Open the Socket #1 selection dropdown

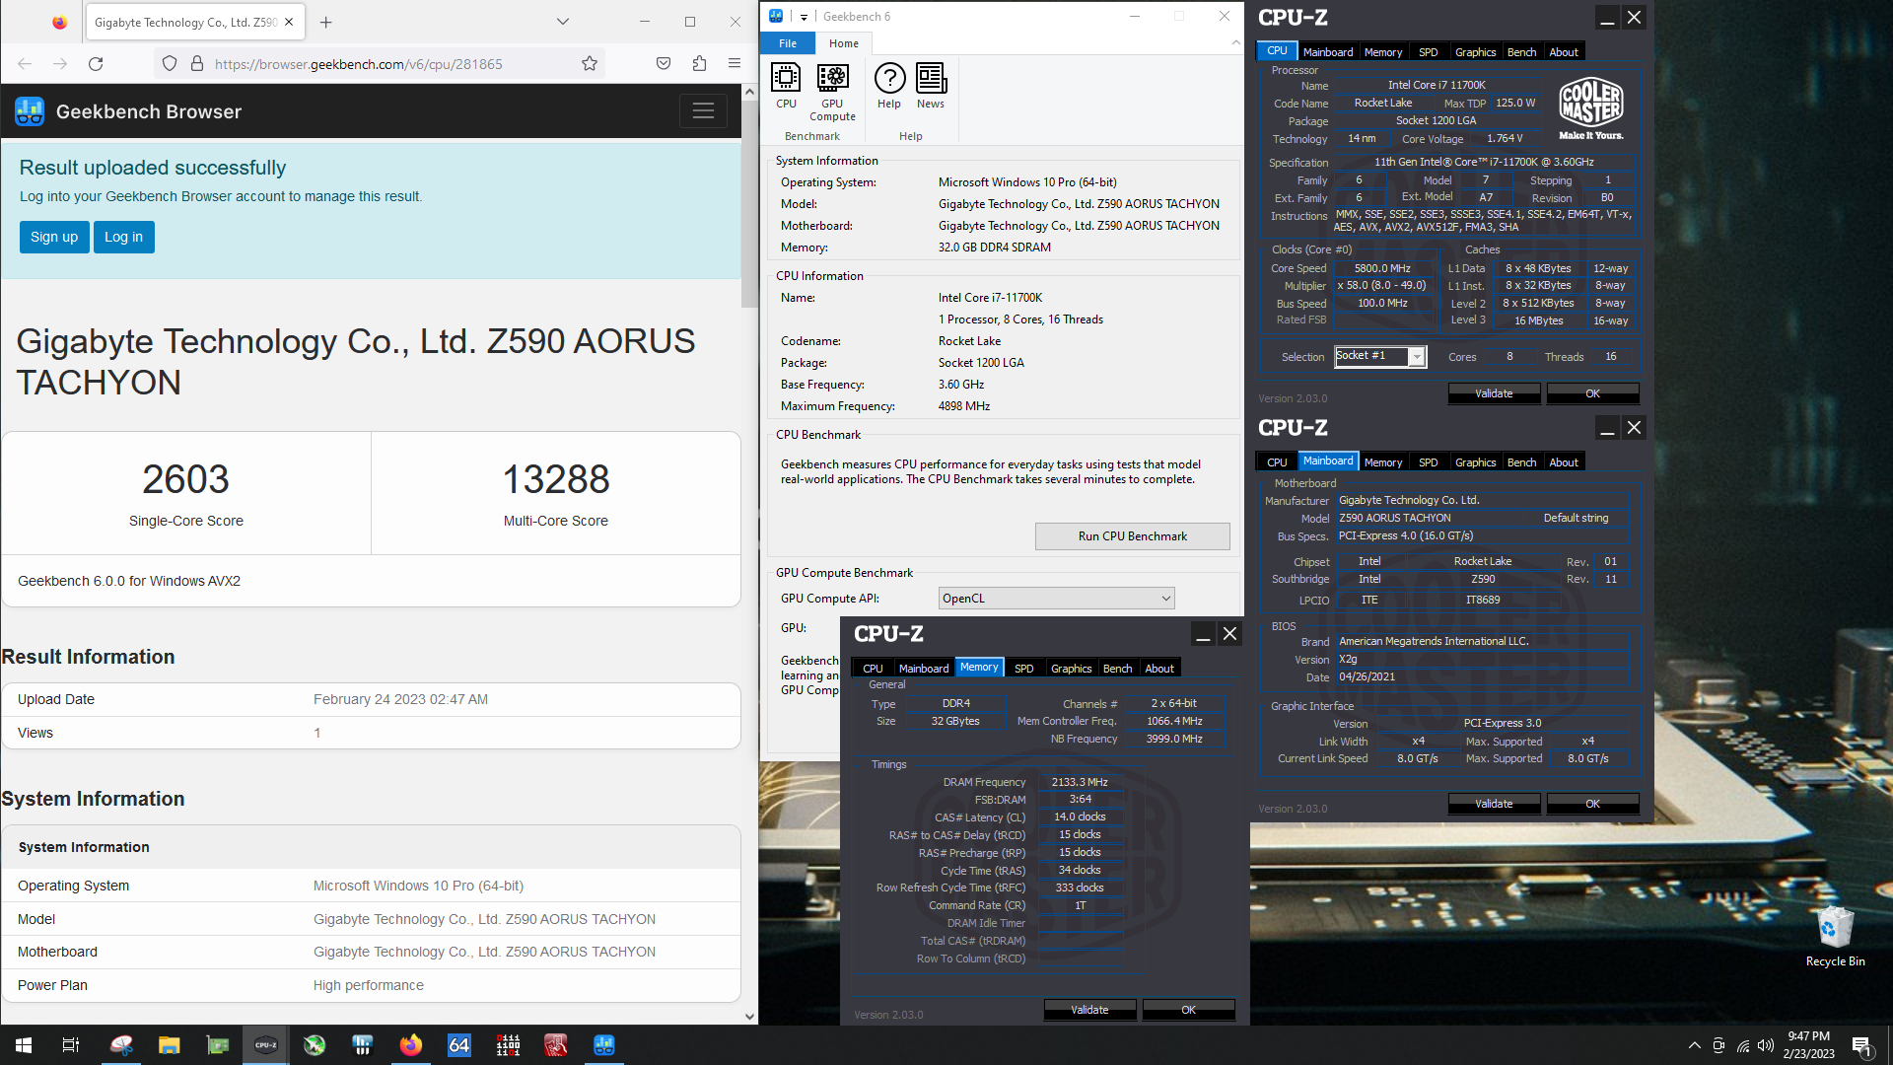(x=1380, y=357)
